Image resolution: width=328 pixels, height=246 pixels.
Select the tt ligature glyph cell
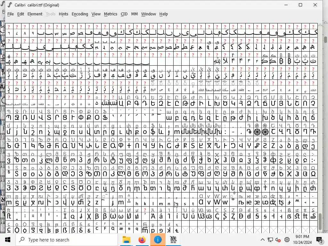pos(305,216)
